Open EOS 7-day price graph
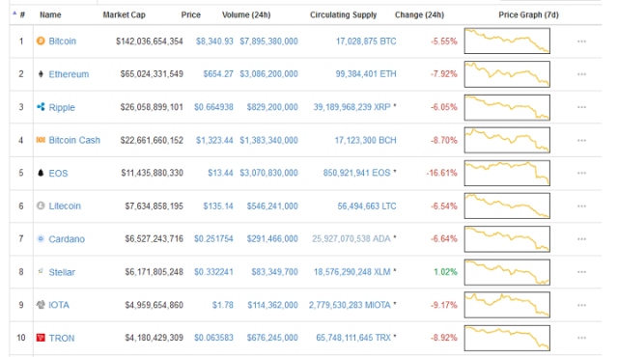Screen dimensions: 618x357 (507, 173)
